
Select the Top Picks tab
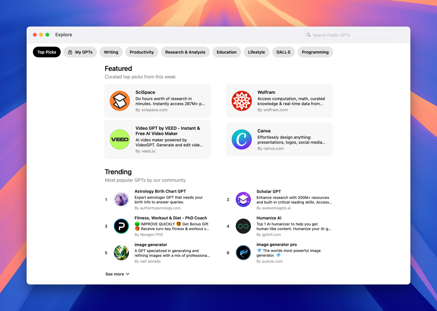pyautogui.click(x=46, y=52)
